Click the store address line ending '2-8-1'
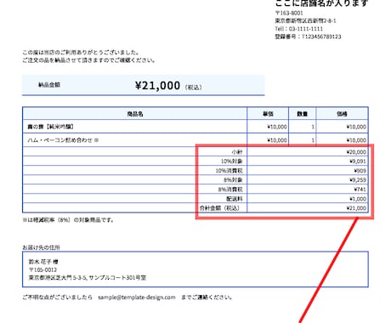Viewport: 391px width, 323px height. click(x=305, y=21)
